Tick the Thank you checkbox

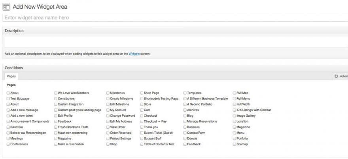(x=142, y=127)
